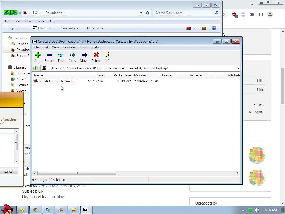Sort by the Created column header

(174, 75)
